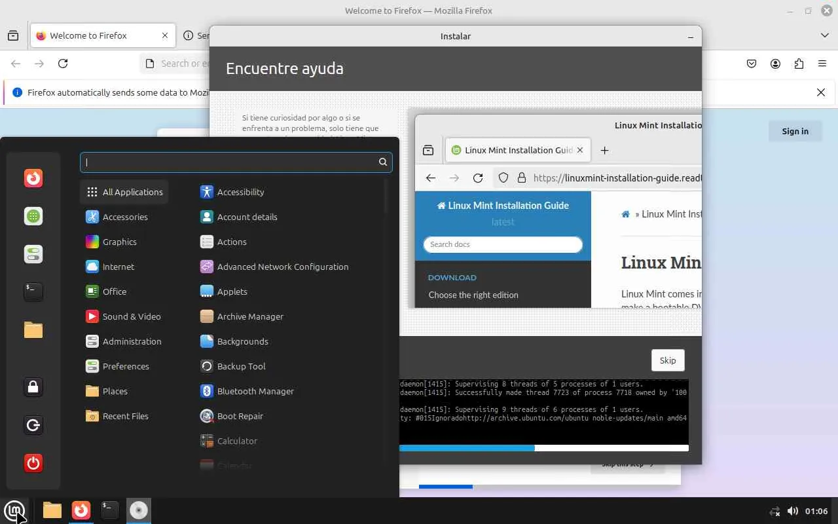The width and height of the screenshot is (838, 524).
Task: Launch Backup Tool
Action: point(288,366)
